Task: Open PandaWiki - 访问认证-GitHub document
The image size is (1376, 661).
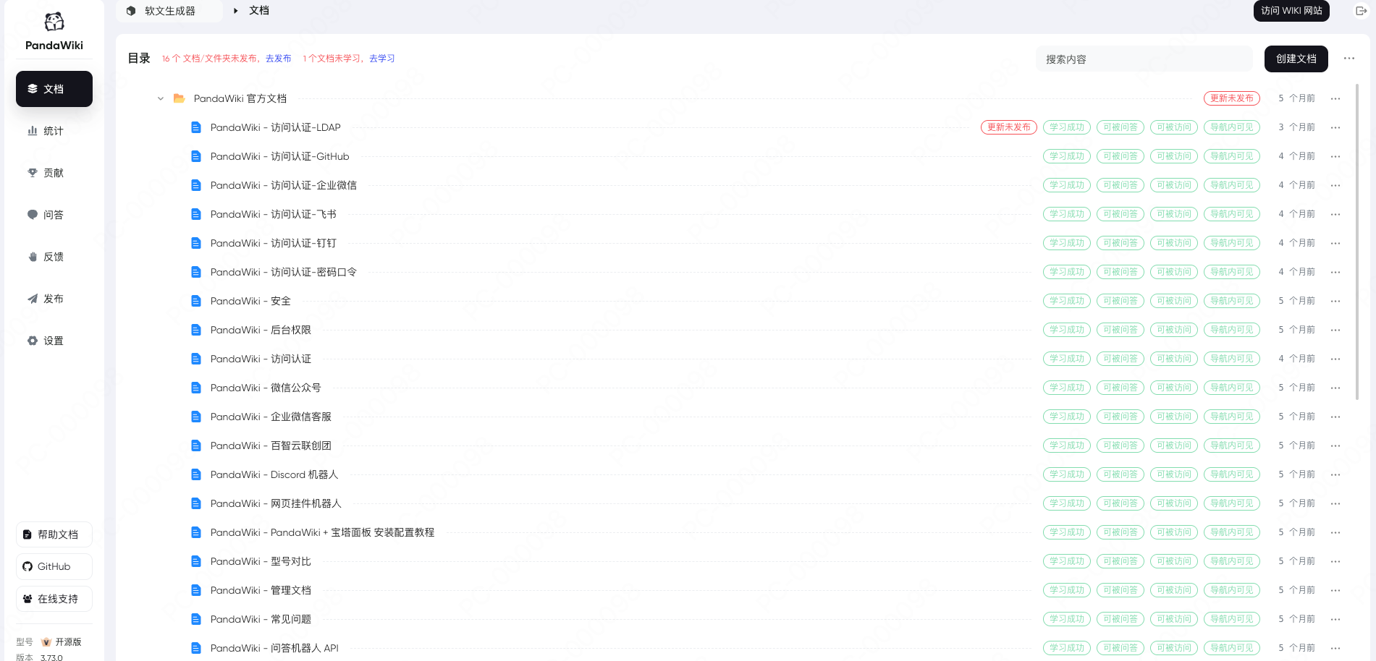Action: [x=280, y=156]
